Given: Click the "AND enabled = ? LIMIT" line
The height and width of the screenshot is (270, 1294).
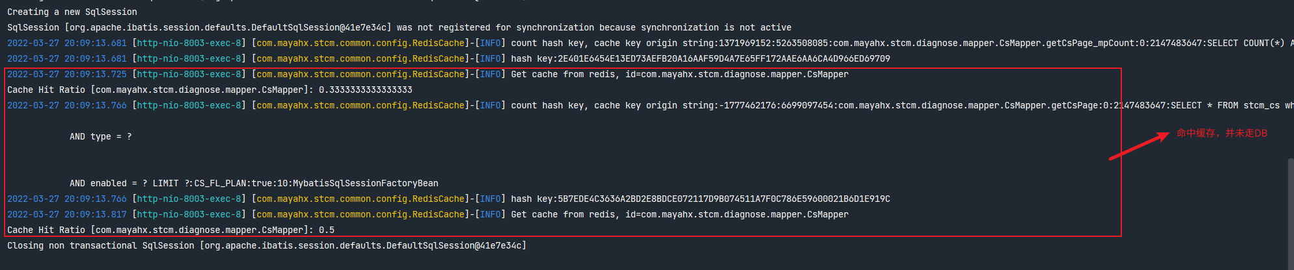Looking at the screenshot, I should tap(254, 183).
